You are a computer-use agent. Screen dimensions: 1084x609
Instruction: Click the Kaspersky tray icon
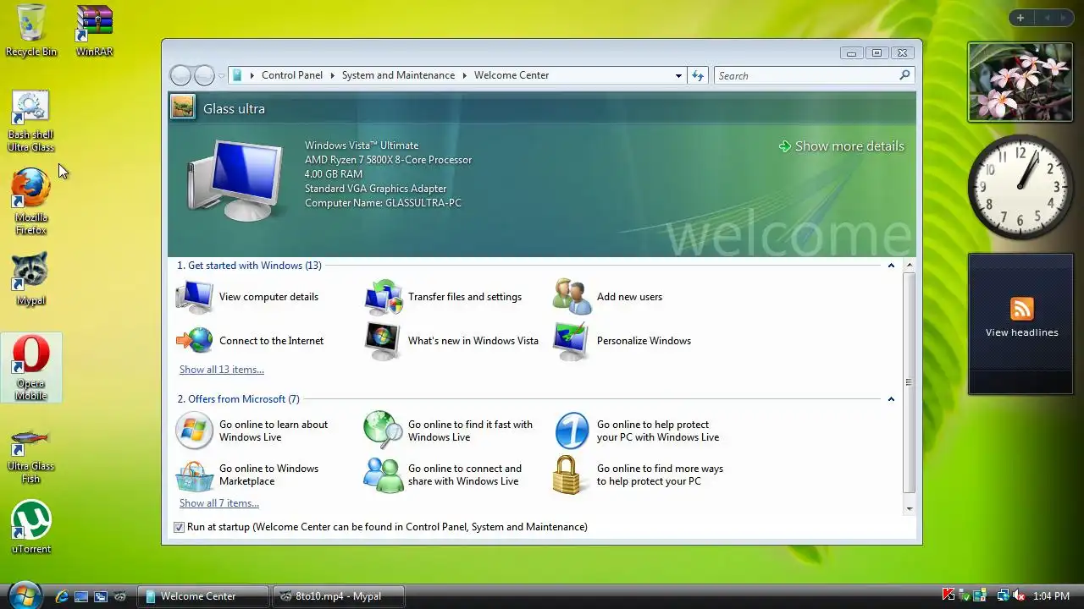(x=948, y=595)
